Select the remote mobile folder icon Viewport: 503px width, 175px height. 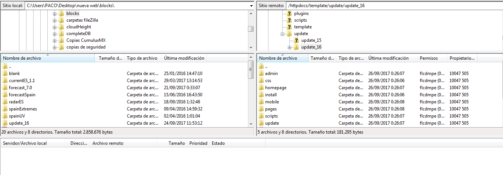point(261,102)
